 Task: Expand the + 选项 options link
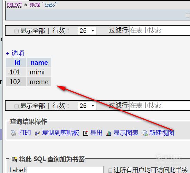tap(15, 53)
